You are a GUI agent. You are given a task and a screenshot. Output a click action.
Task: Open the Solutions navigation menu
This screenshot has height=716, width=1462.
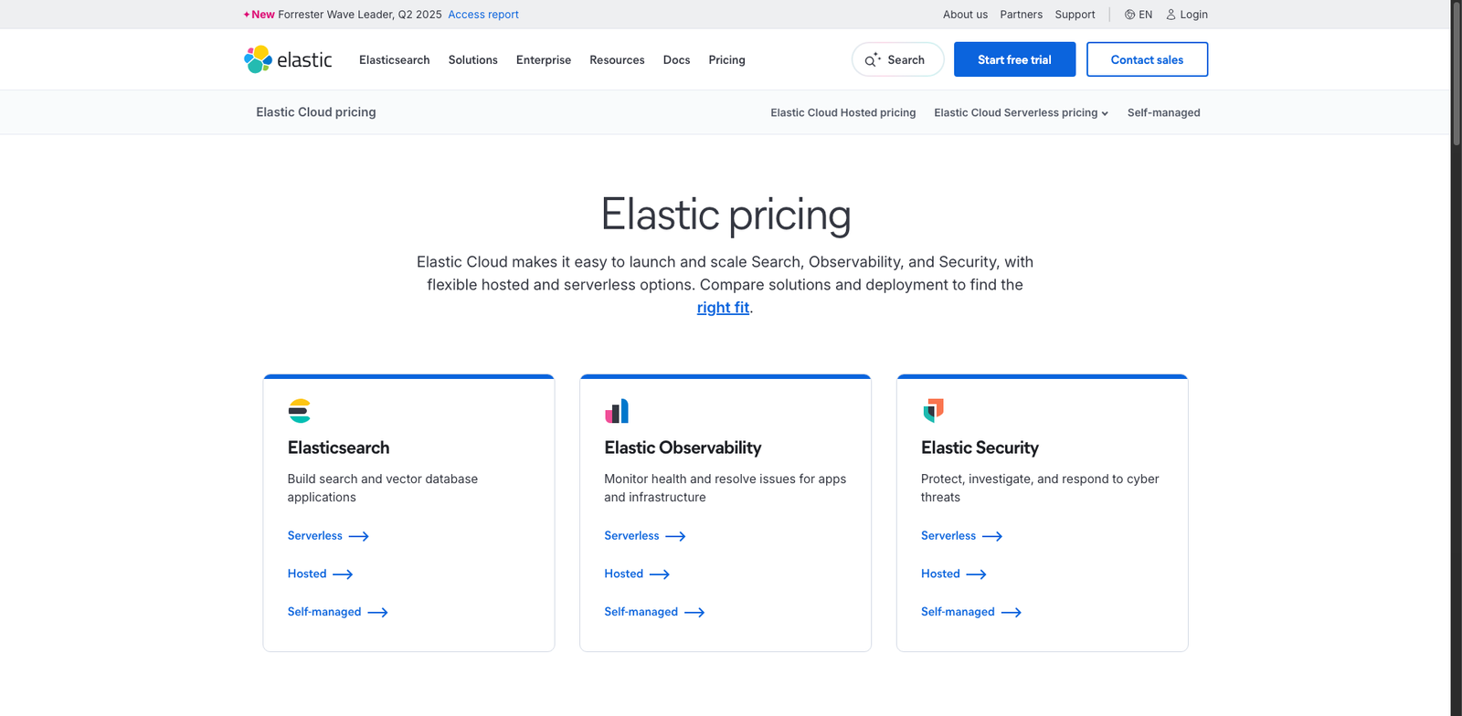(472, 60)
